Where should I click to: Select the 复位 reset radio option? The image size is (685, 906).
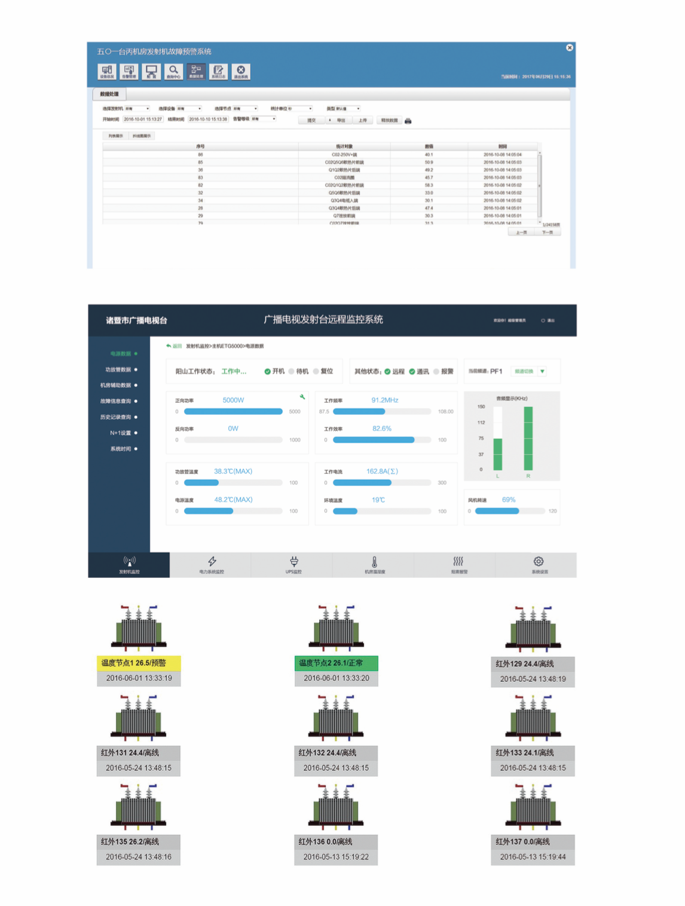tap(316, 372)
